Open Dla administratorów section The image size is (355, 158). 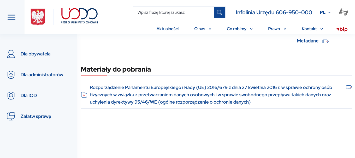click(x=42, y=75)
